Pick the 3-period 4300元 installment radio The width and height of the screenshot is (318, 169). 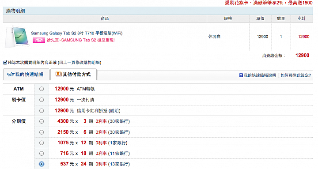(x=42, y=121)
